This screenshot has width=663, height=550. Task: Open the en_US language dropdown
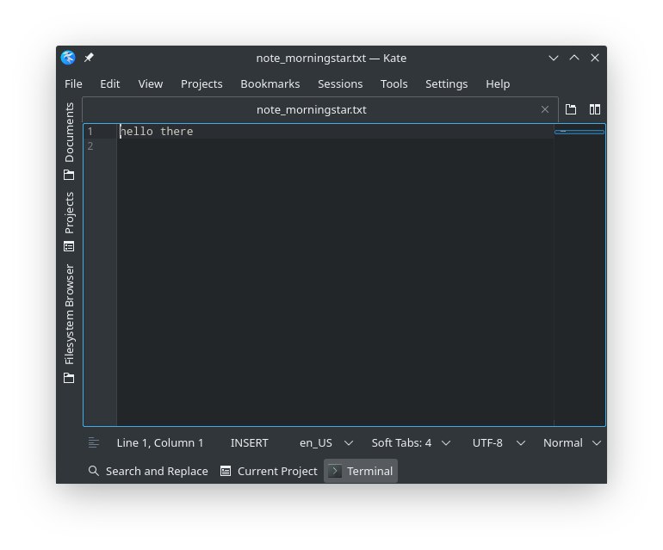(325, 442)
